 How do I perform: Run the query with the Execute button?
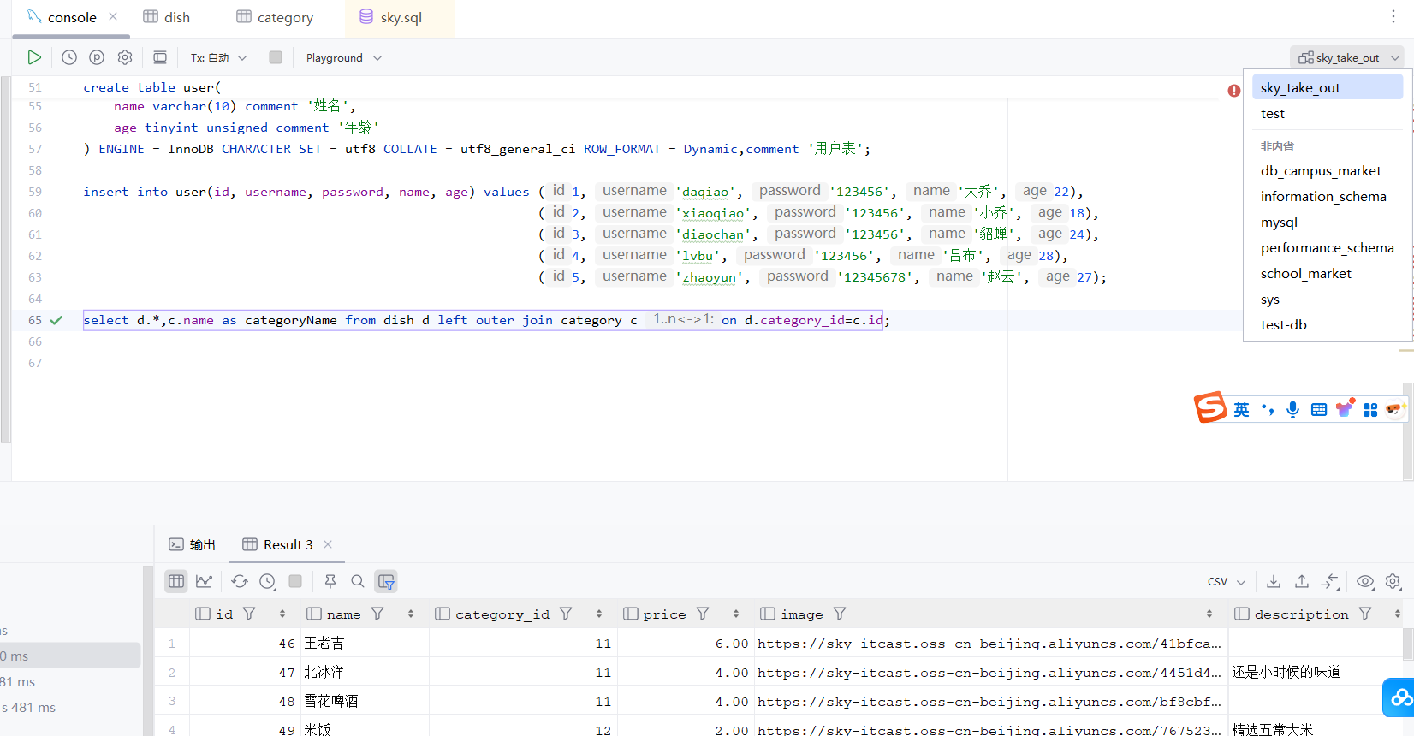[x=34, y=57]
